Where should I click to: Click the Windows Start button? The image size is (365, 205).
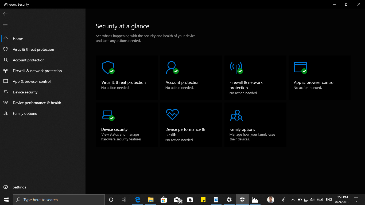[6, 200]
